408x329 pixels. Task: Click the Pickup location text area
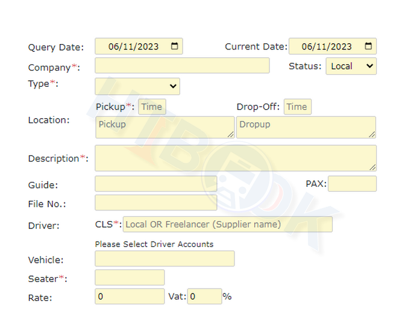[165, 127]
